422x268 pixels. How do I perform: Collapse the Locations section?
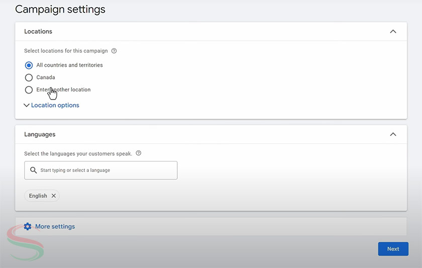[393, 32]
